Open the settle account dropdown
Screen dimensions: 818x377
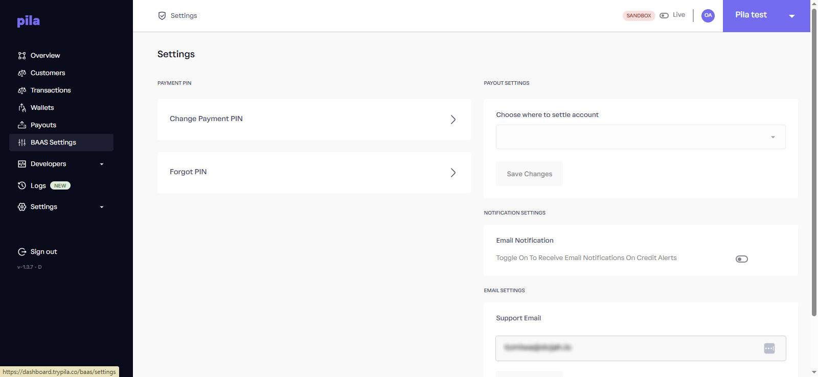(x=641, y=137)
